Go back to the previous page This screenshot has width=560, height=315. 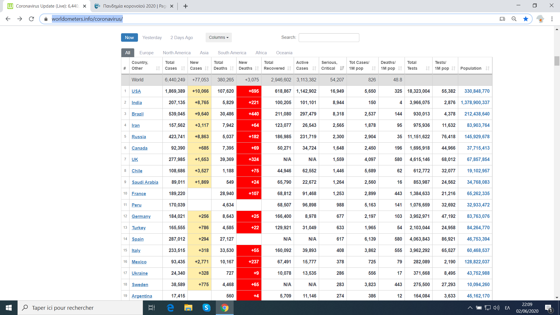coord(8,19)
